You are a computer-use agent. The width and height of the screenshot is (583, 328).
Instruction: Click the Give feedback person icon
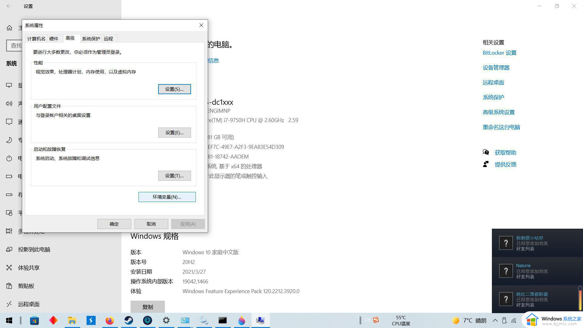click(486, 164)
